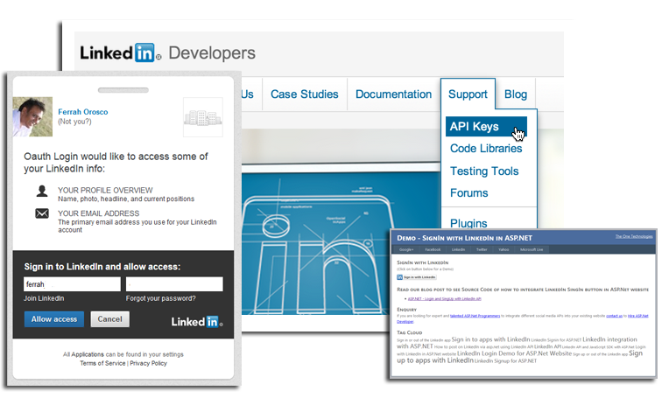
Task: Open the Documentation navigation tab
Action: click(x=393, y=94)
